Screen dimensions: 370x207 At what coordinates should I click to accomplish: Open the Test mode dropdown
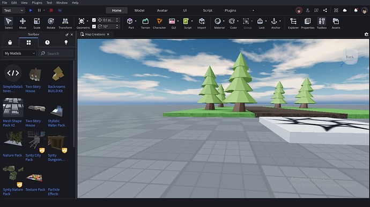tap(14, 10)
